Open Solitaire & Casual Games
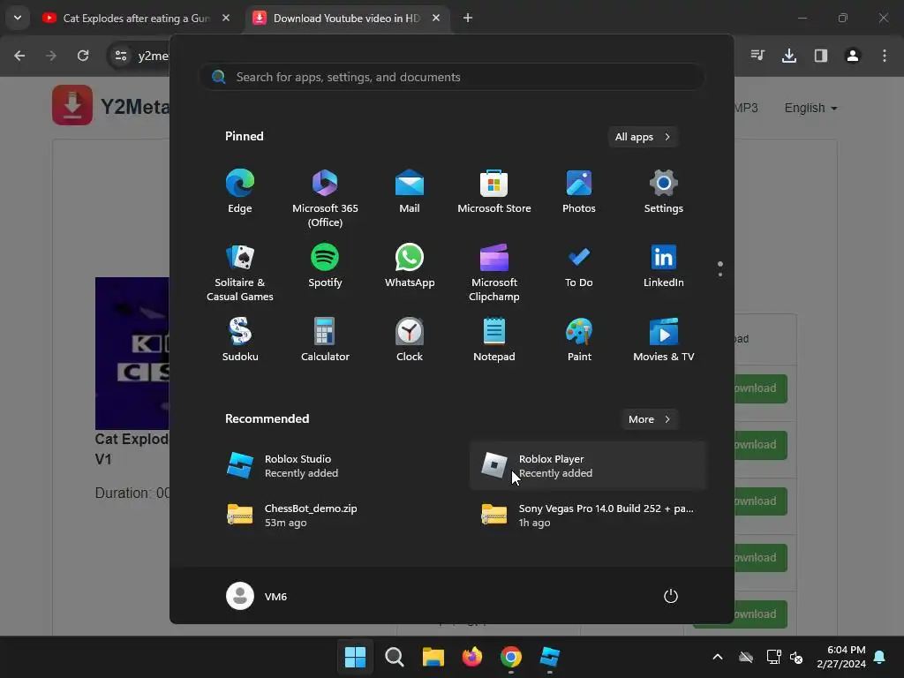The image size is (904, 678). coord(240,273)
